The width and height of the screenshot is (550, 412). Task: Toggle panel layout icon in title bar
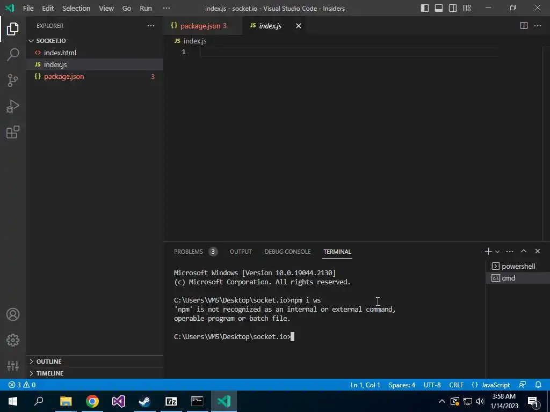point(439,8)
